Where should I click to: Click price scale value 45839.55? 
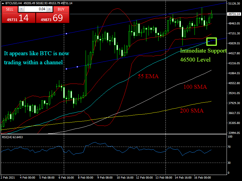coord(234,43)
